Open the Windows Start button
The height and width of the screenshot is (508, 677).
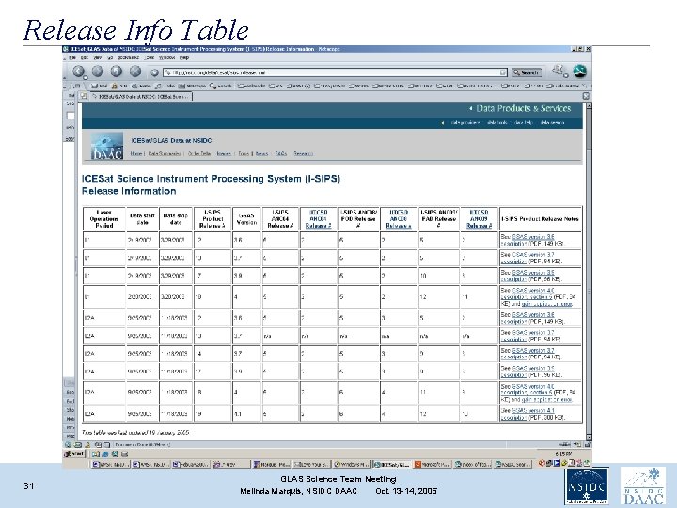click(74, 454)
